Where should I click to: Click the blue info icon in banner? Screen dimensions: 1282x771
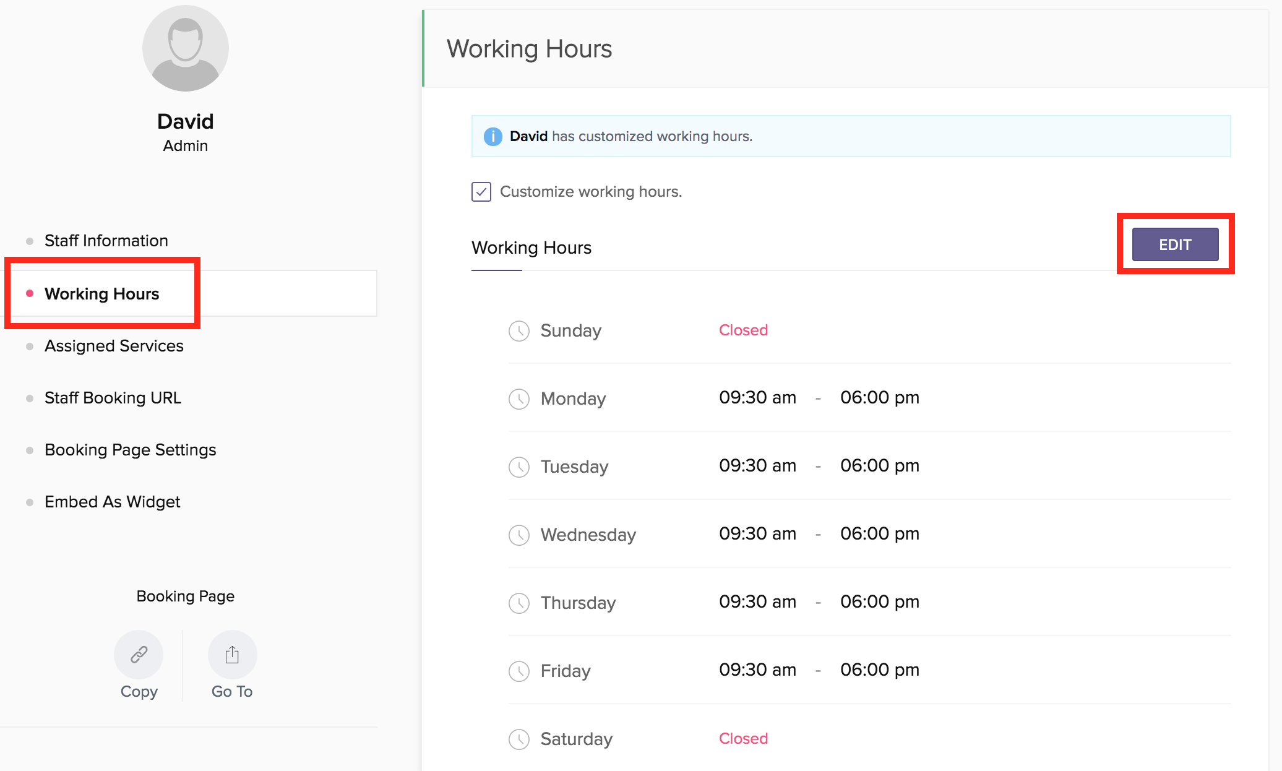pyautogui.click(x=493, y=136)
